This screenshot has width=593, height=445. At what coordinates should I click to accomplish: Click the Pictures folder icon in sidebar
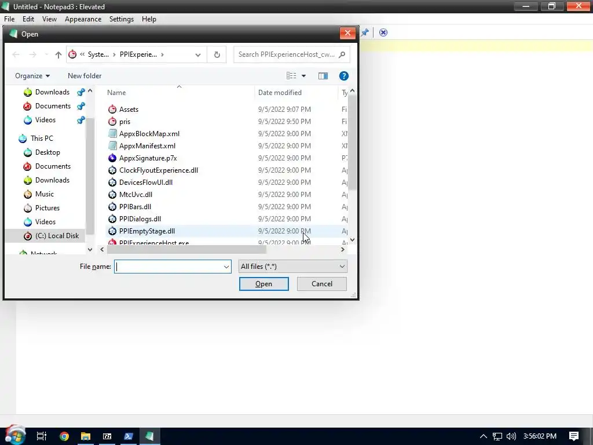(28, 208)
